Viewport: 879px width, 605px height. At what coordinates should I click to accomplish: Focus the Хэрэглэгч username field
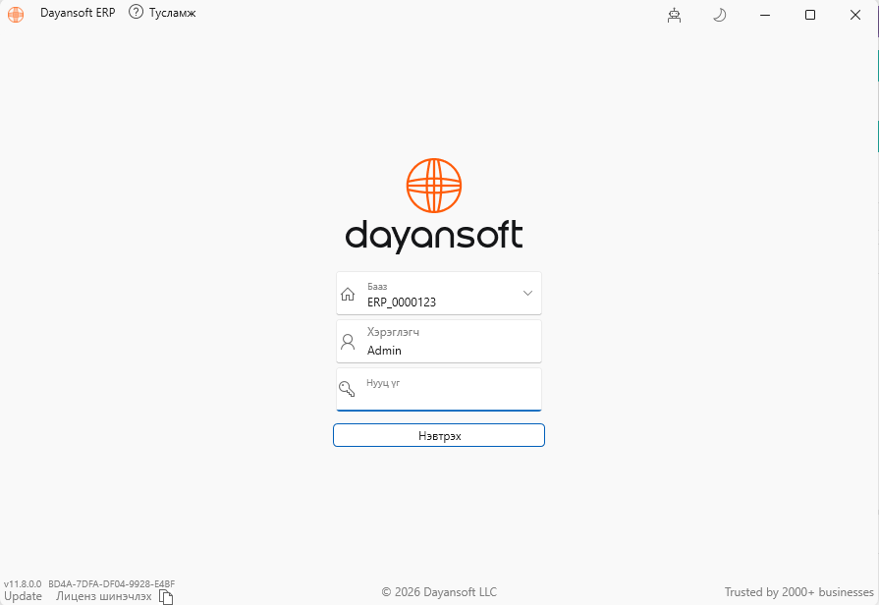[x=439, y=342]
